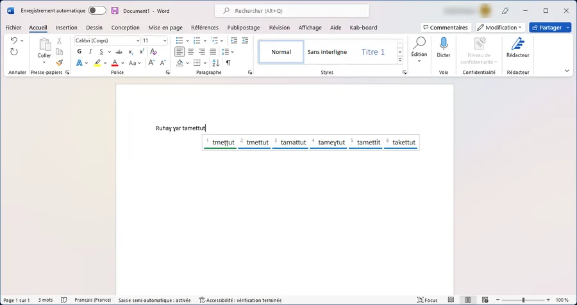Clear all text formatting
Image resolution: width=577 pixels, height=305 pixels.
coord(154,52)
